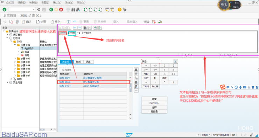Click the Redo arrow in the formula editor toolbar
Image resolution: width=259 pixels, height=138 pixels.
(x=79, y=28)
